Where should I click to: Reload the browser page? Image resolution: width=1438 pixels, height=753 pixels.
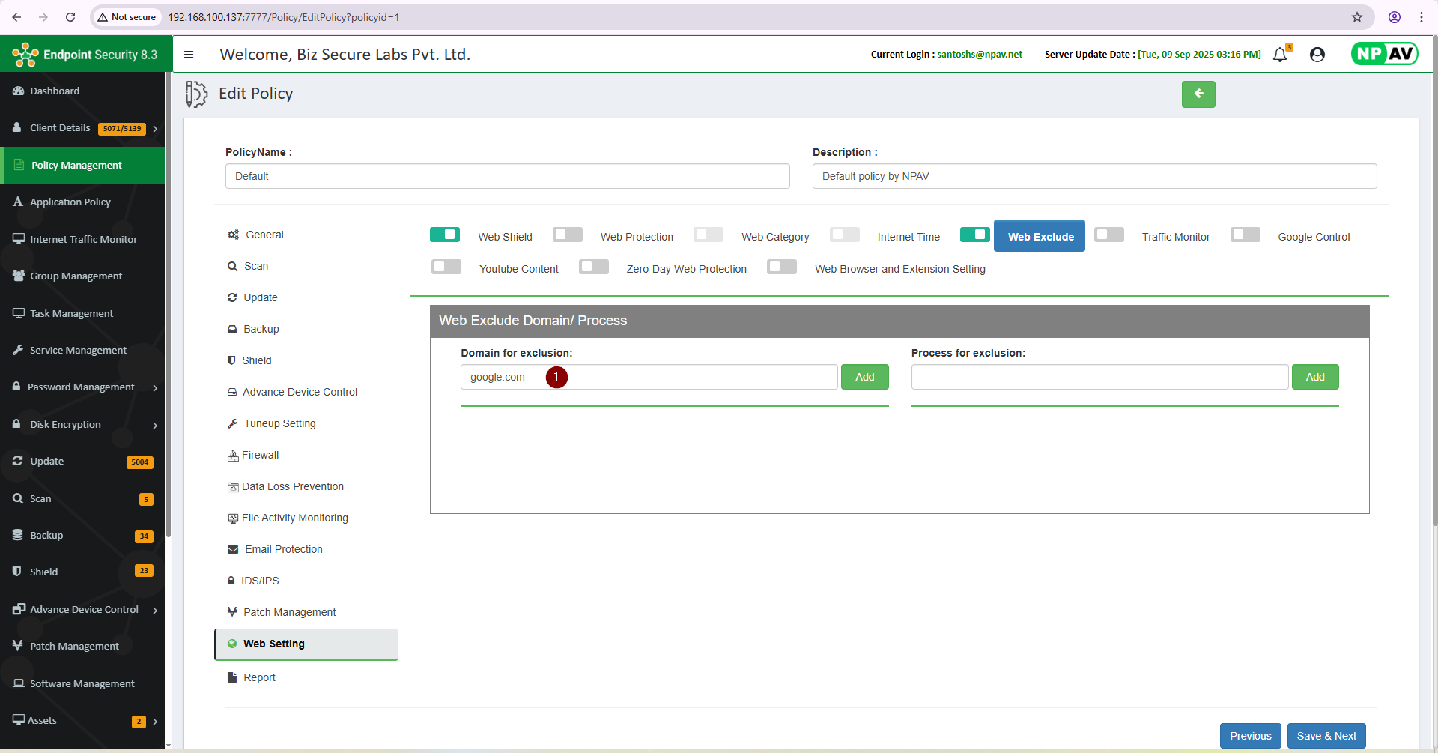(70, 17)
